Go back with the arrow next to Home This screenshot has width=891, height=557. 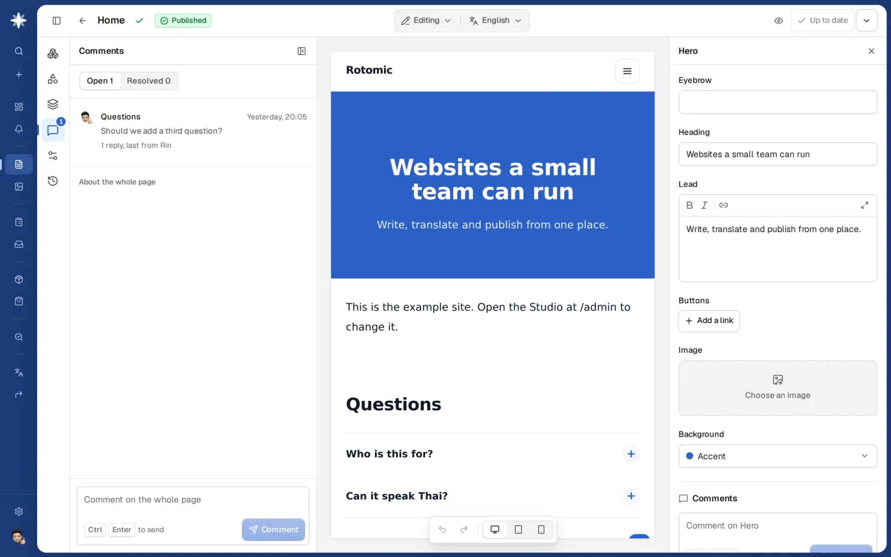pyautogui.click(x=82, y=20)
